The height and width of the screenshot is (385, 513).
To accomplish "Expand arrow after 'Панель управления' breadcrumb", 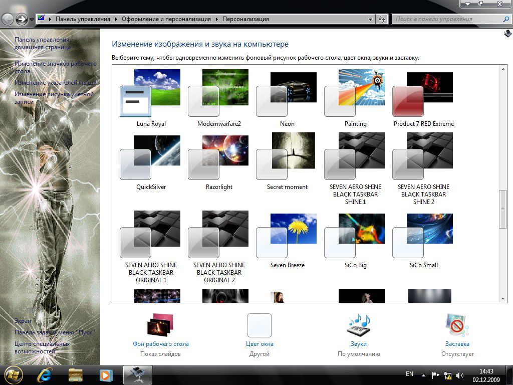I will (x=116, y=20).
